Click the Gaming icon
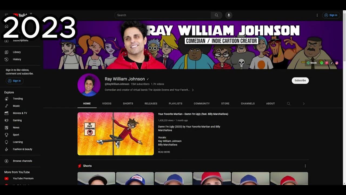 point(6,120)
